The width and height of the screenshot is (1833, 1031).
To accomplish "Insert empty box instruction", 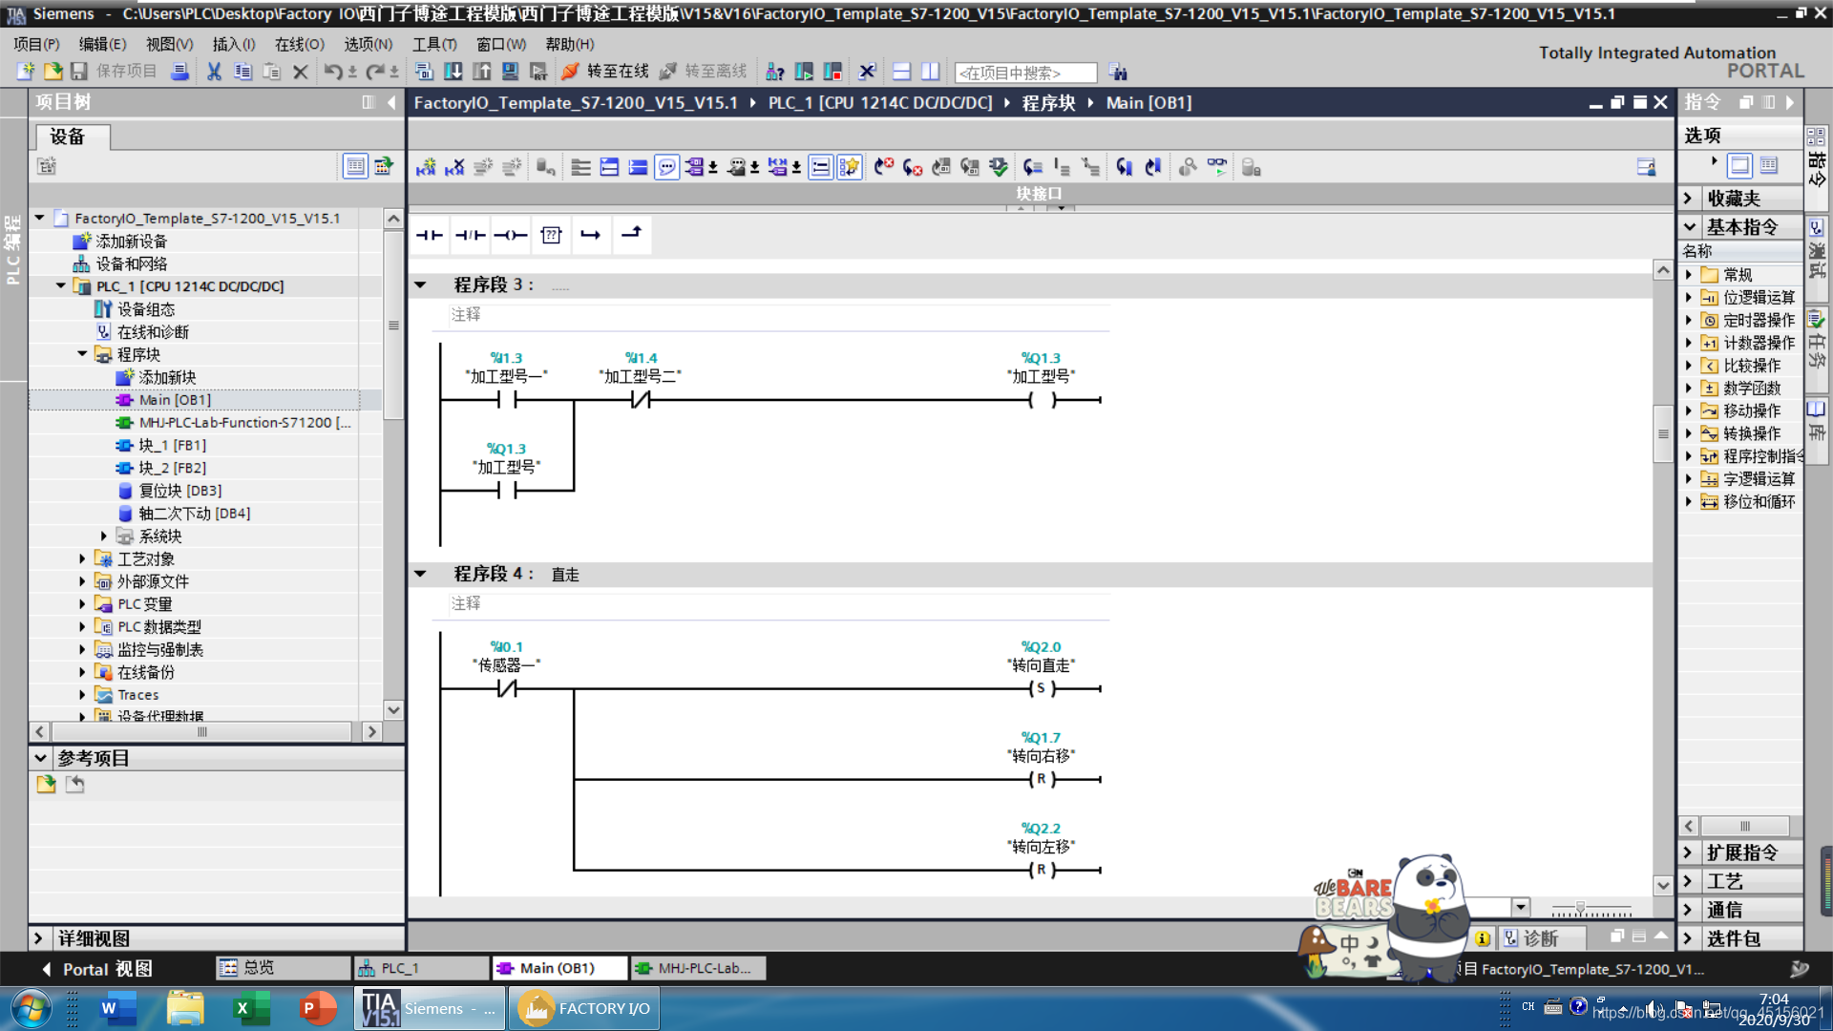I will (551, 235).
